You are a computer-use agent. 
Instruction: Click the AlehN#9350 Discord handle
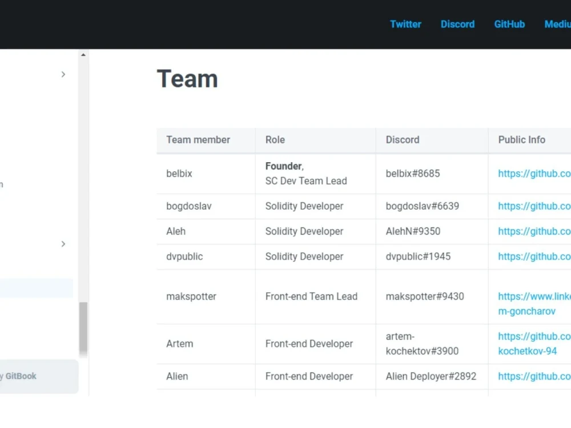coord(413,232)
